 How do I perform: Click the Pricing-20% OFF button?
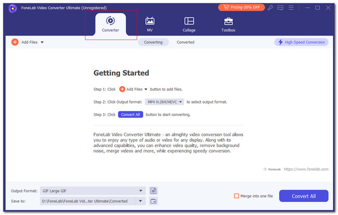(x=242, y=7)
